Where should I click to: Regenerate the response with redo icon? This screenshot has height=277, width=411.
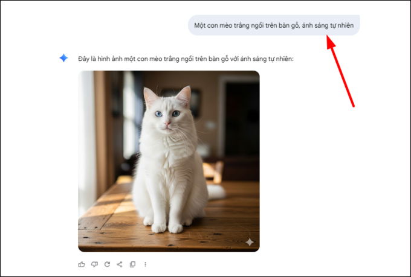107,264
